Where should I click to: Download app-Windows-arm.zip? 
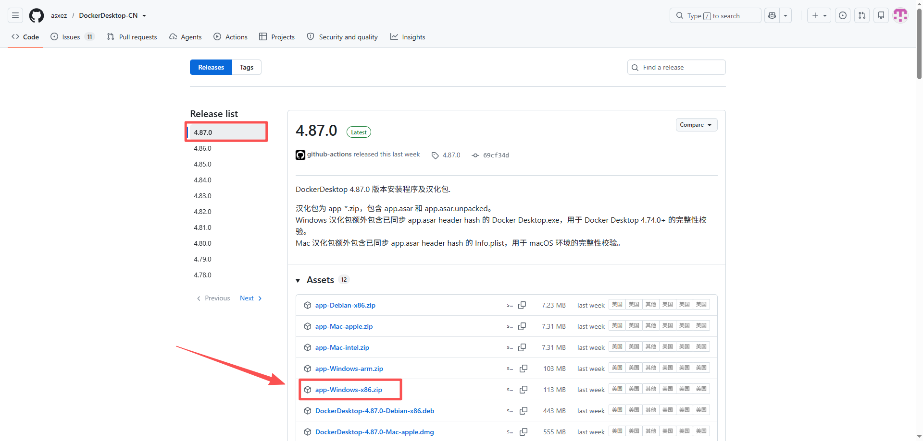349,369
